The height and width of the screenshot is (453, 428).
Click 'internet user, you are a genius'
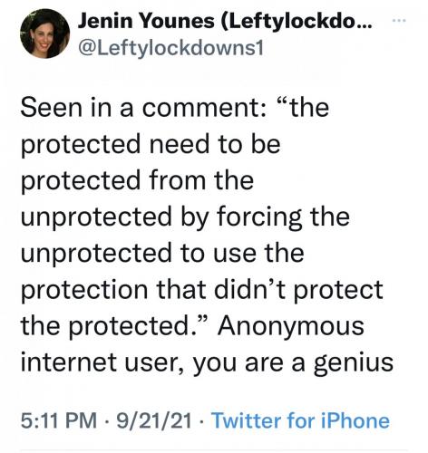coord(207,363)
